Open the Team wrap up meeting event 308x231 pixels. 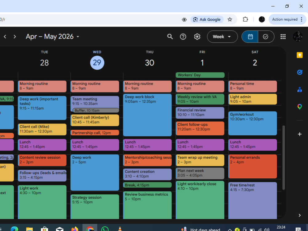[200, 160]
